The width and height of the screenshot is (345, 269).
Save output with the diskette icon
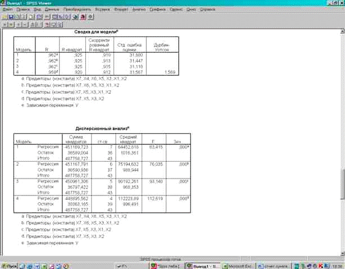pos(11,17)
